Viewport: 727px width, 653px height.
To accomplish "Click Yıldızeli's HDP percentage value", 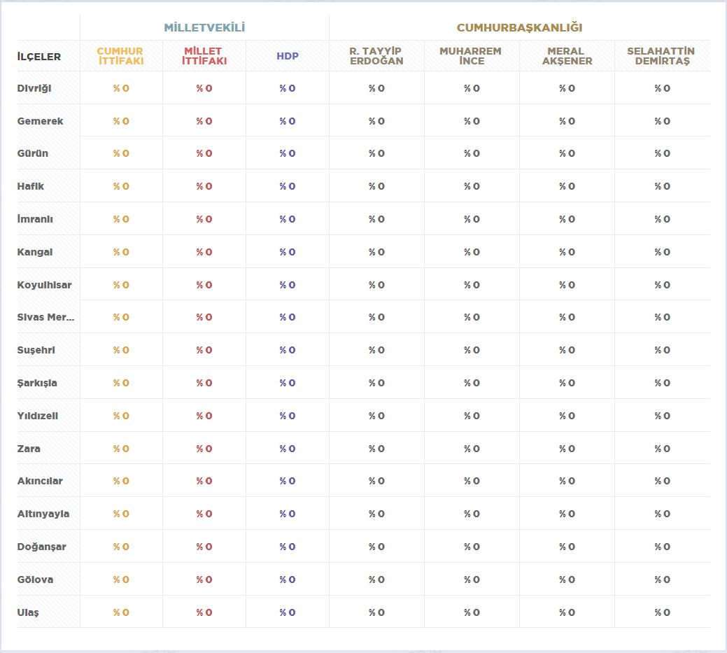I will point(287,416).
